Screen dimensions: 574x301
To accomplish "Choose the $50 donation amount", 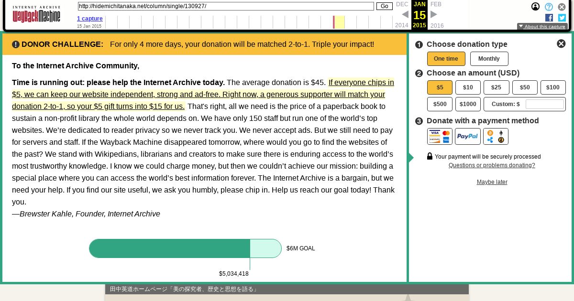I will point(525,87).
